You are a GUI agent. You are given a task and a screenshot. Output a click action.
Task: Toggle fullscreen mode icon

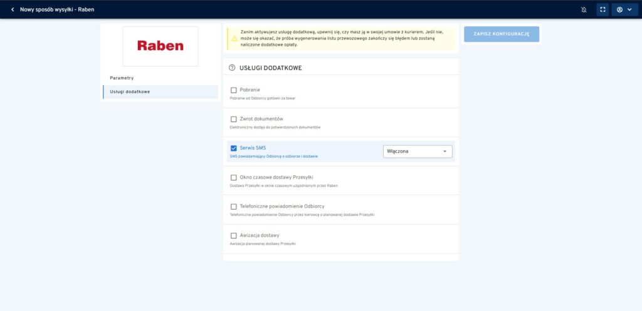(x=603, y=9)
